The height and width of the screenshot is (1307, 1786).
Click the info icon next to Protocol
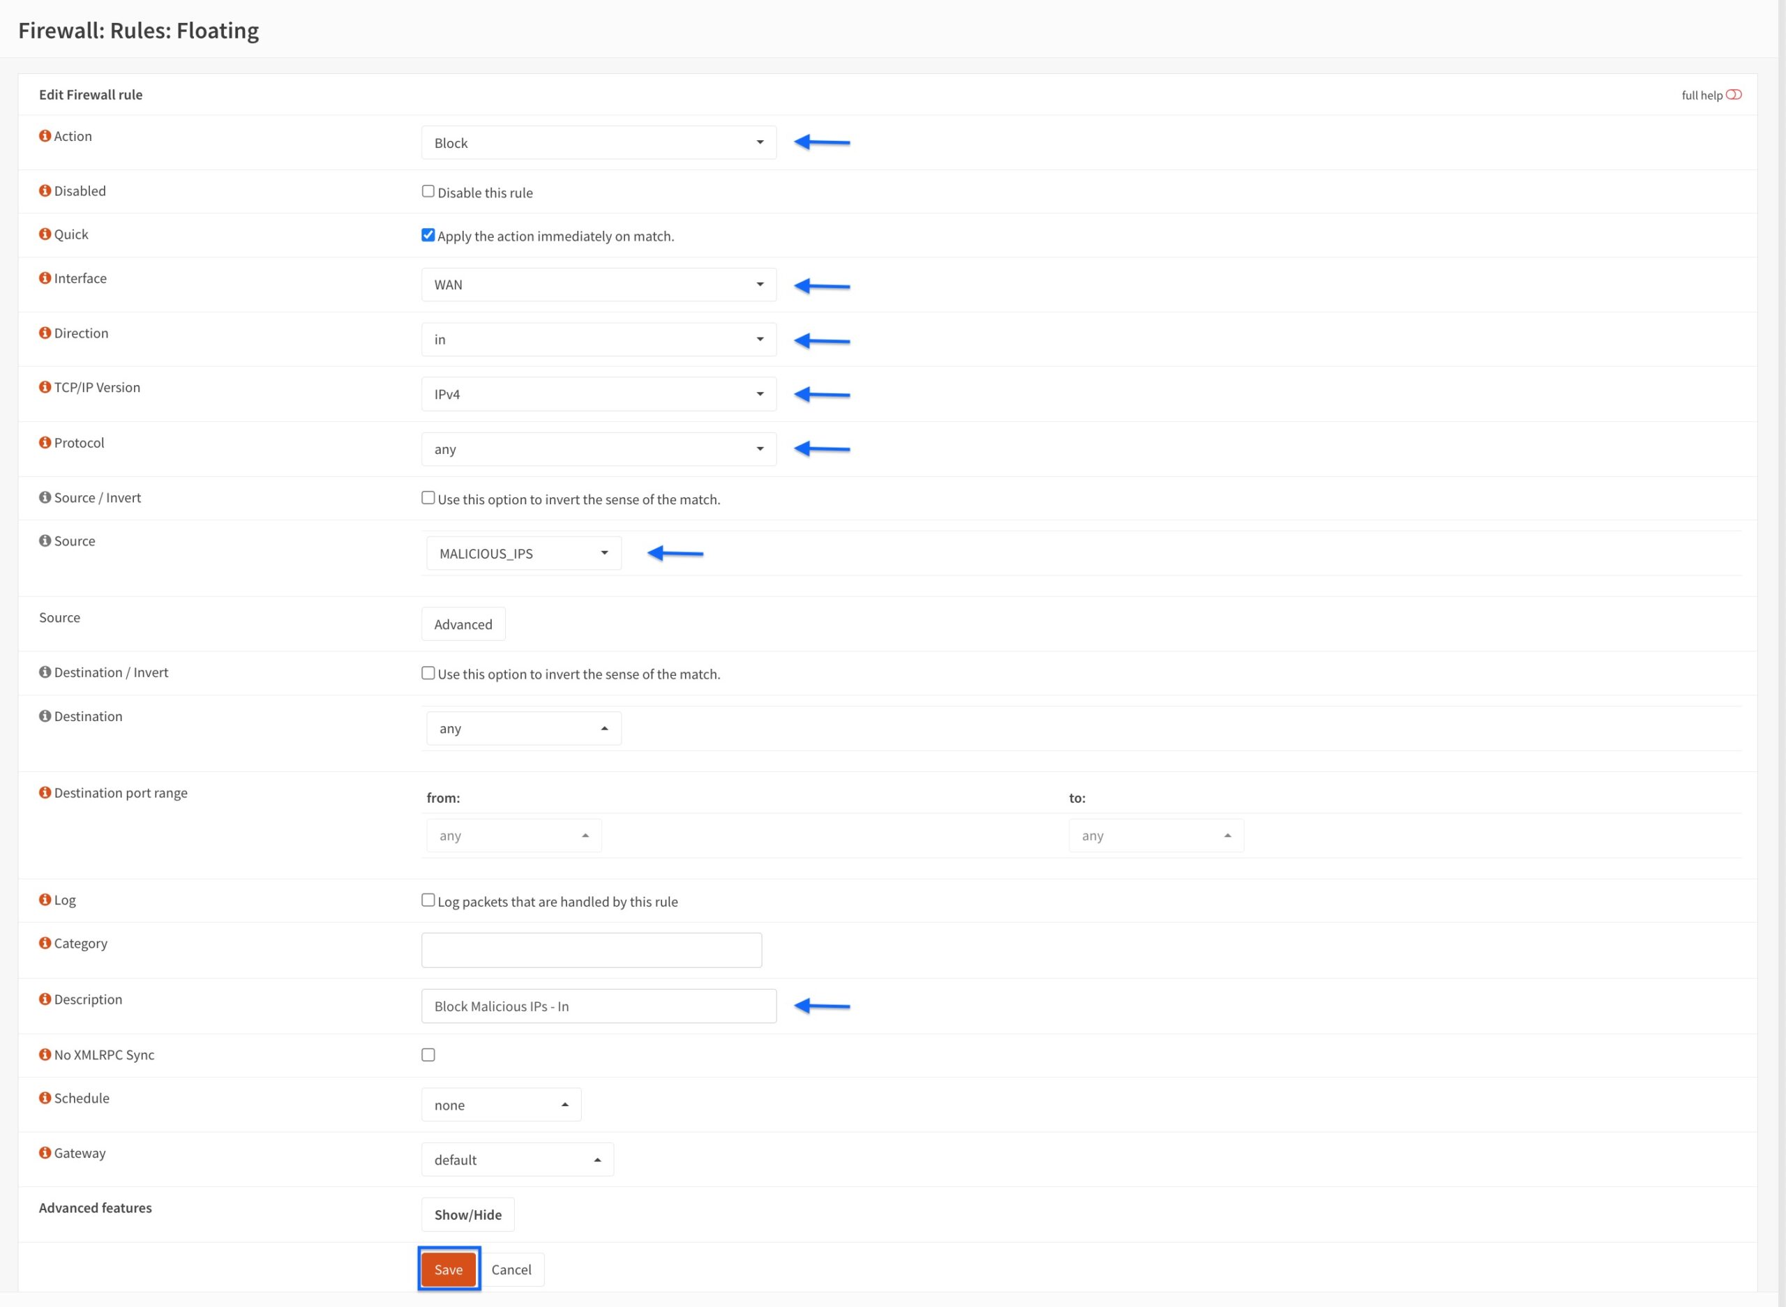45,442
